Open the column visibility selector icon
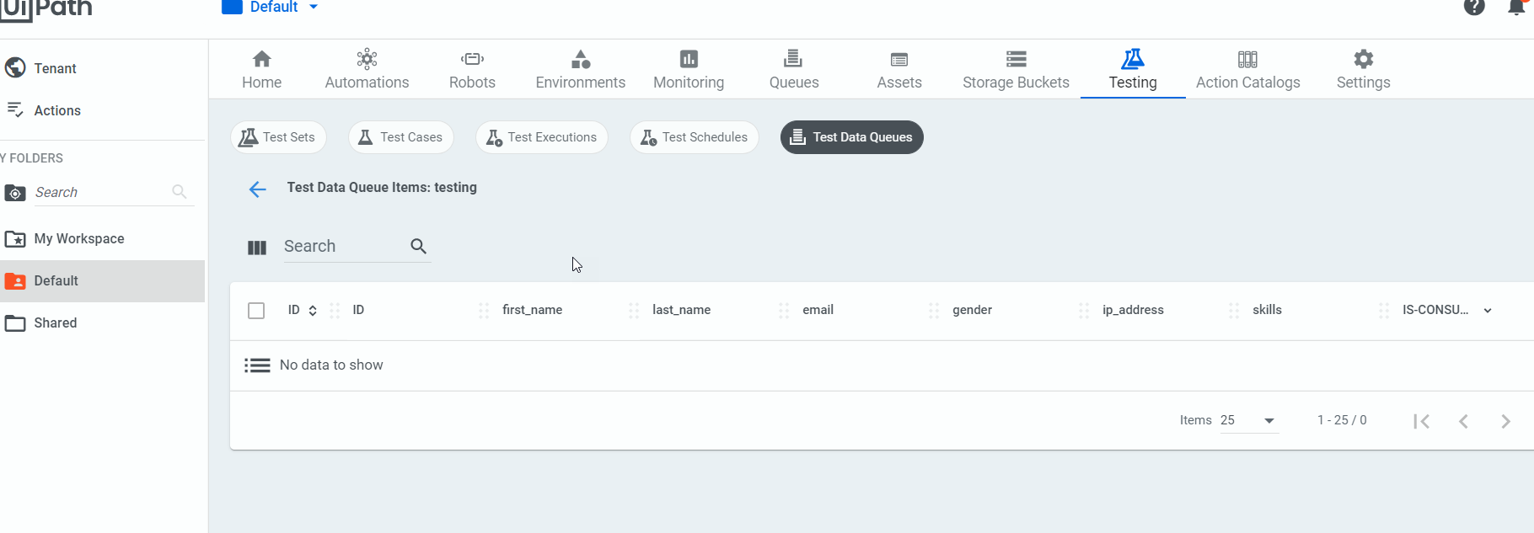1534x533 pixels. (257, 248)
